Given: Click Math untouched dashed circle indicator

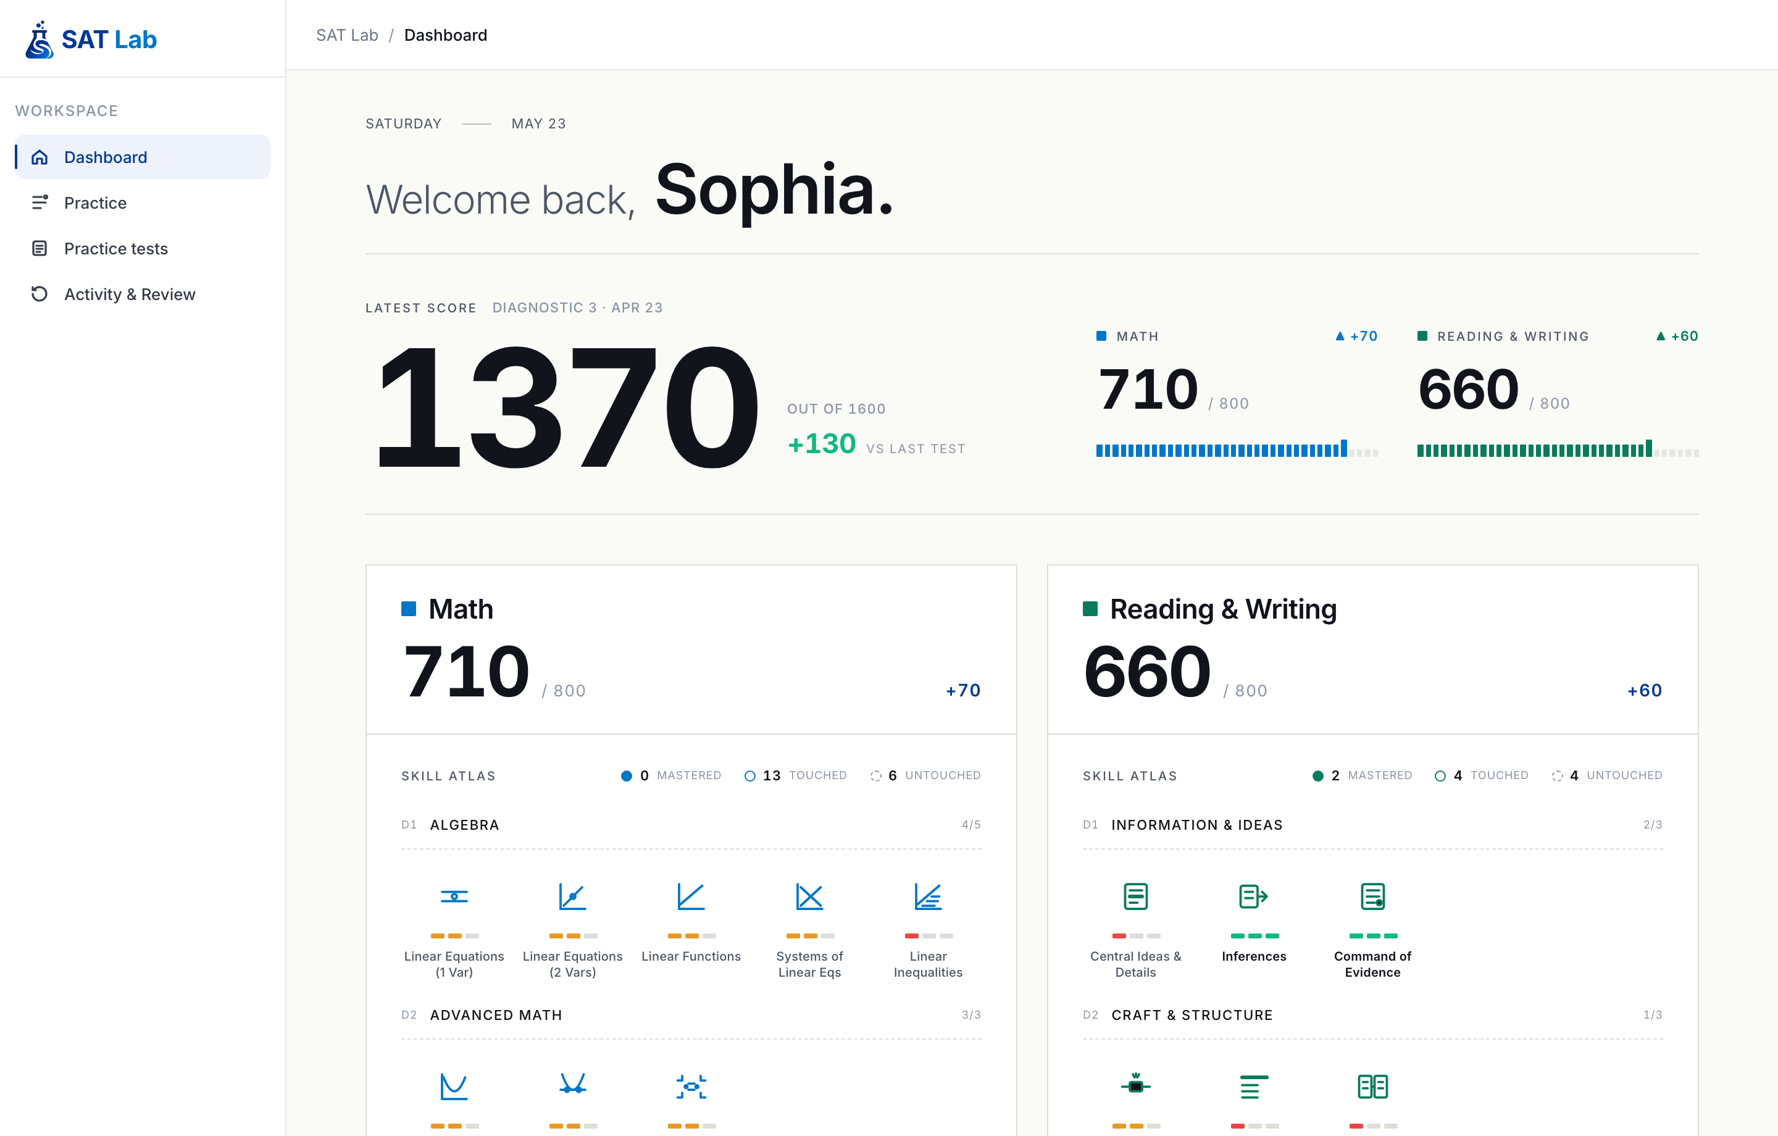Looking at the screenshot, I should coord(875,775).
